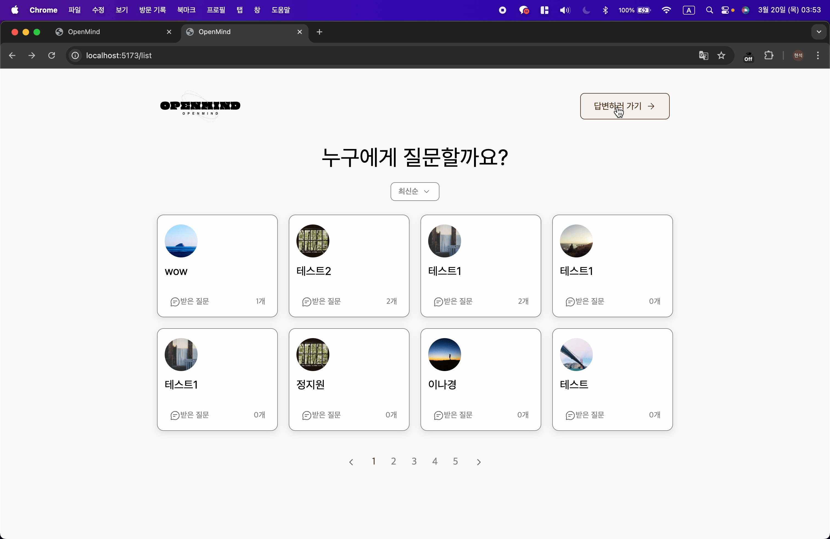Open the wow profile card
Screen dimensions: 830x539
pyautogui.click(x=217, y=266)
